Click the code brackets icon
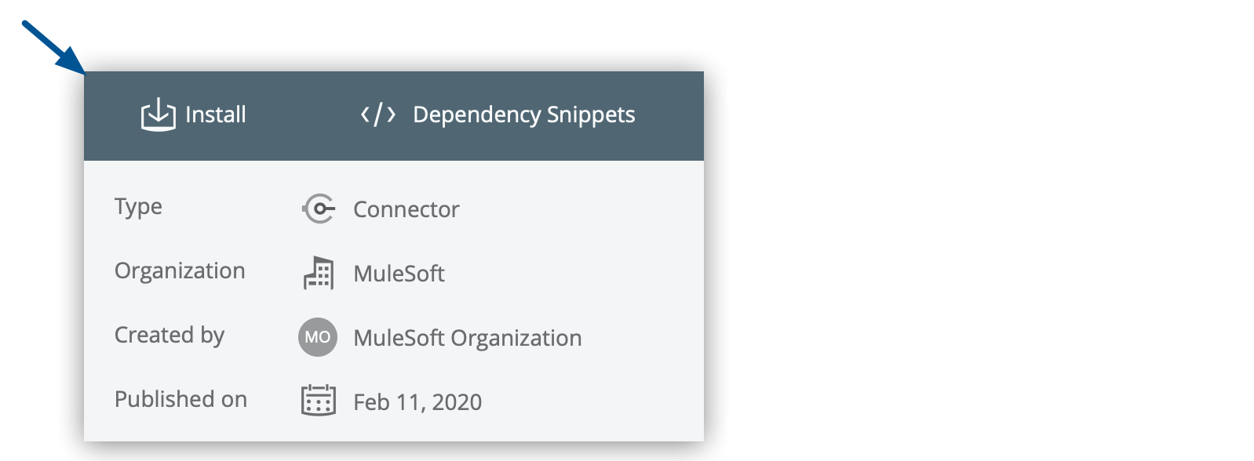This screenshot has height=461, width=1254. pos(377,114)
